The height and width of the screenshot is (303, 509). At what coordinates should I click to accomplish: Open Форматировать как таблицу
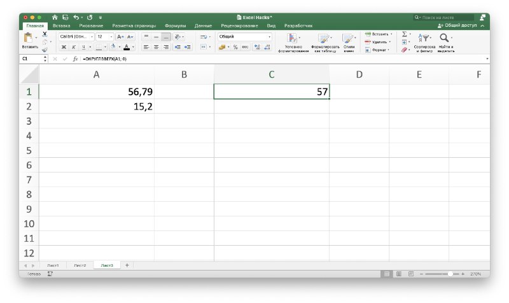[325, 43]
